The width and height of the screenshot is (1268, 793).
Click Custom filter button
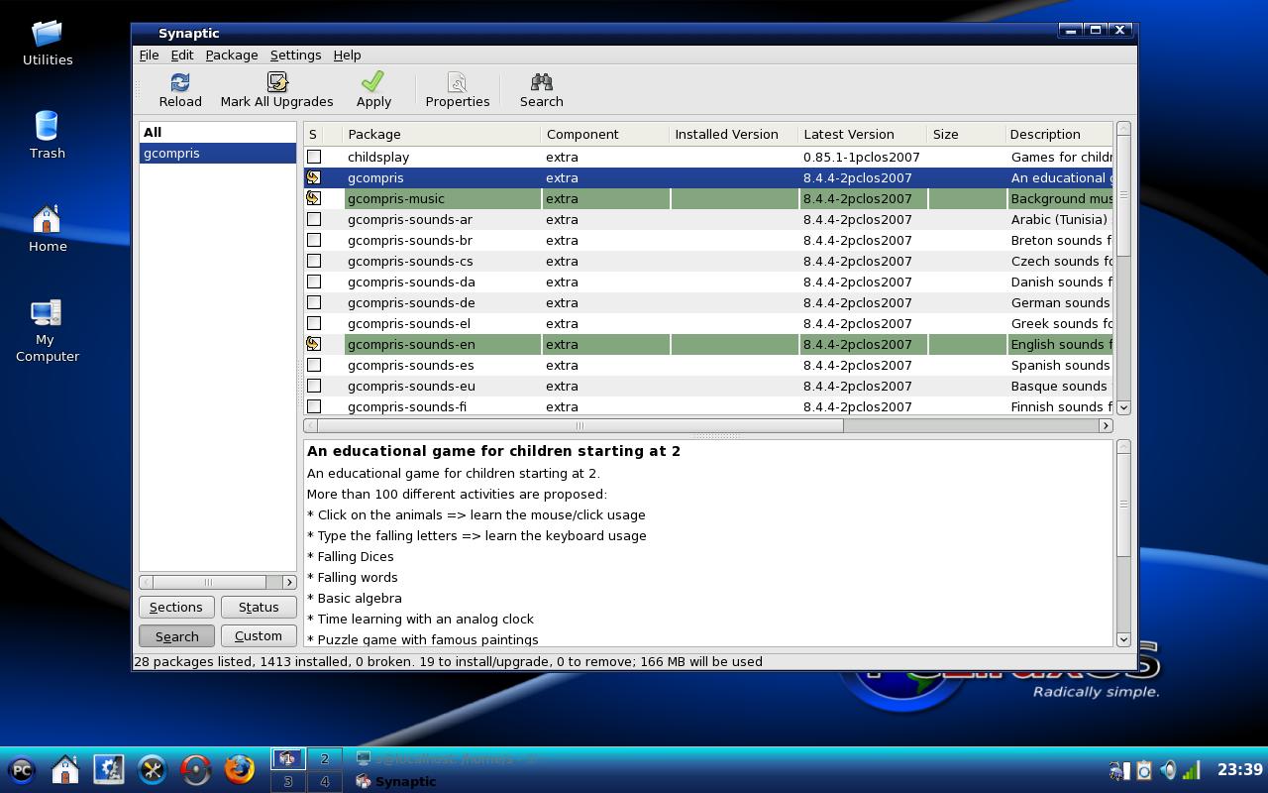pyautogui.click(x=259, y=635)
